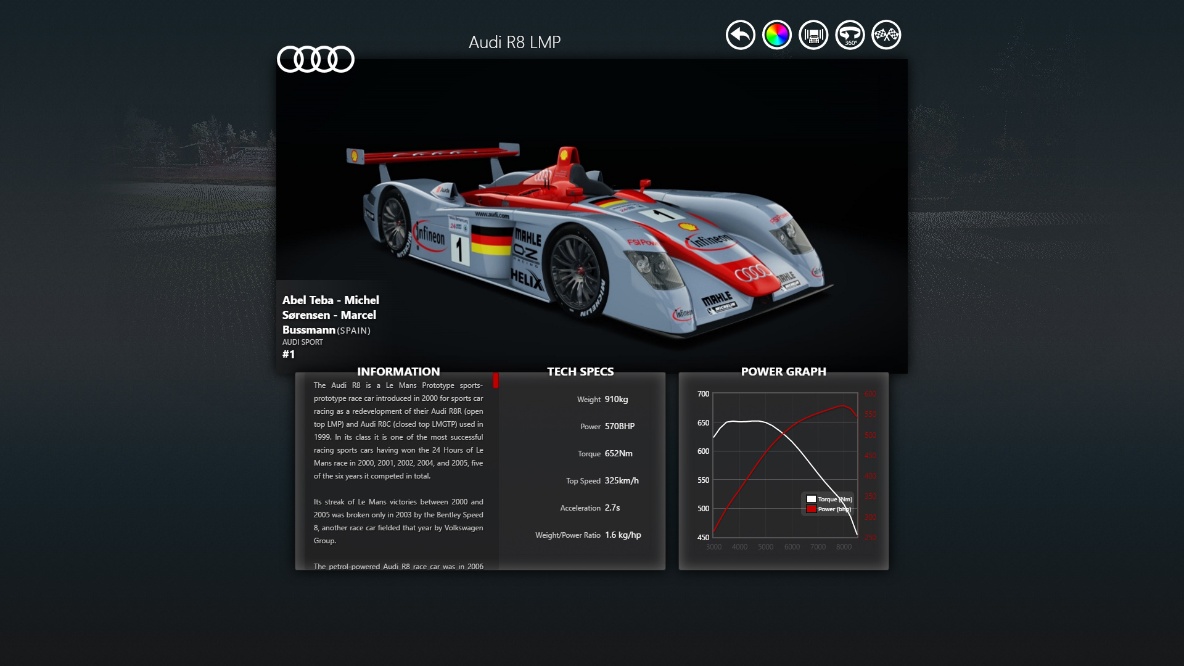1184x666 pixels.
Task: Click the Top Speed 325km/h value
Action: [621, 480]
